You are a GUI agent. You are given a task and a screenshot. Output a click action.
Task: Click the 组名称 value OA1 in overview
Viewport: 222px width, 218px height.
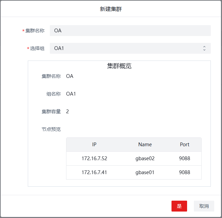tap(71, 94)
